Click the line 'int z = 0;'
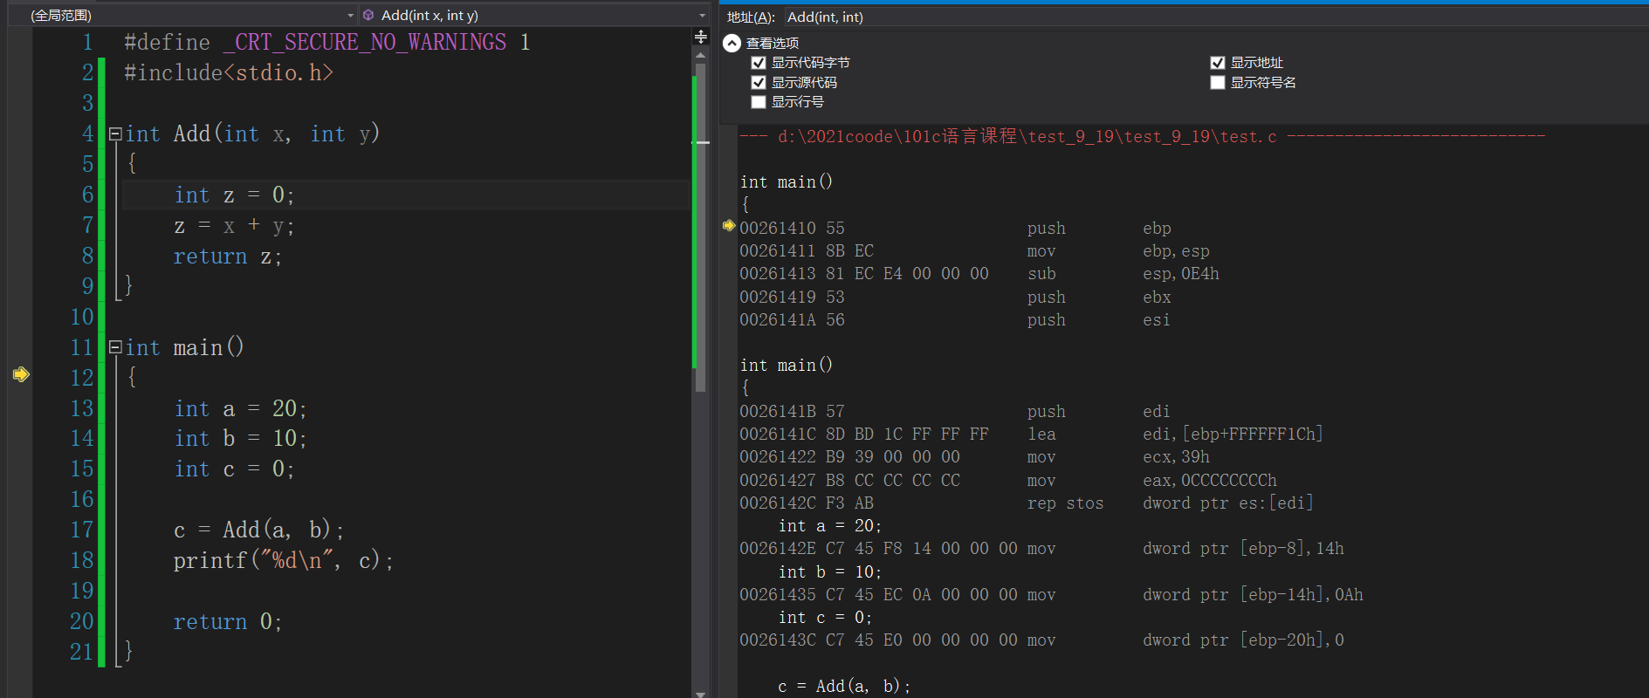 click(234, 195)
